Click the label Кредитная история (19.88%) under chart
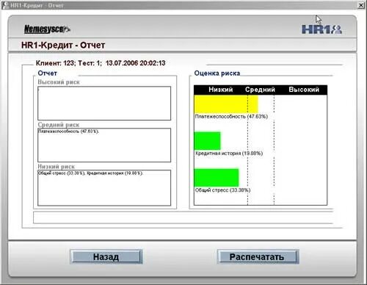This screenshot has width=367, height=285. (229, 154)
